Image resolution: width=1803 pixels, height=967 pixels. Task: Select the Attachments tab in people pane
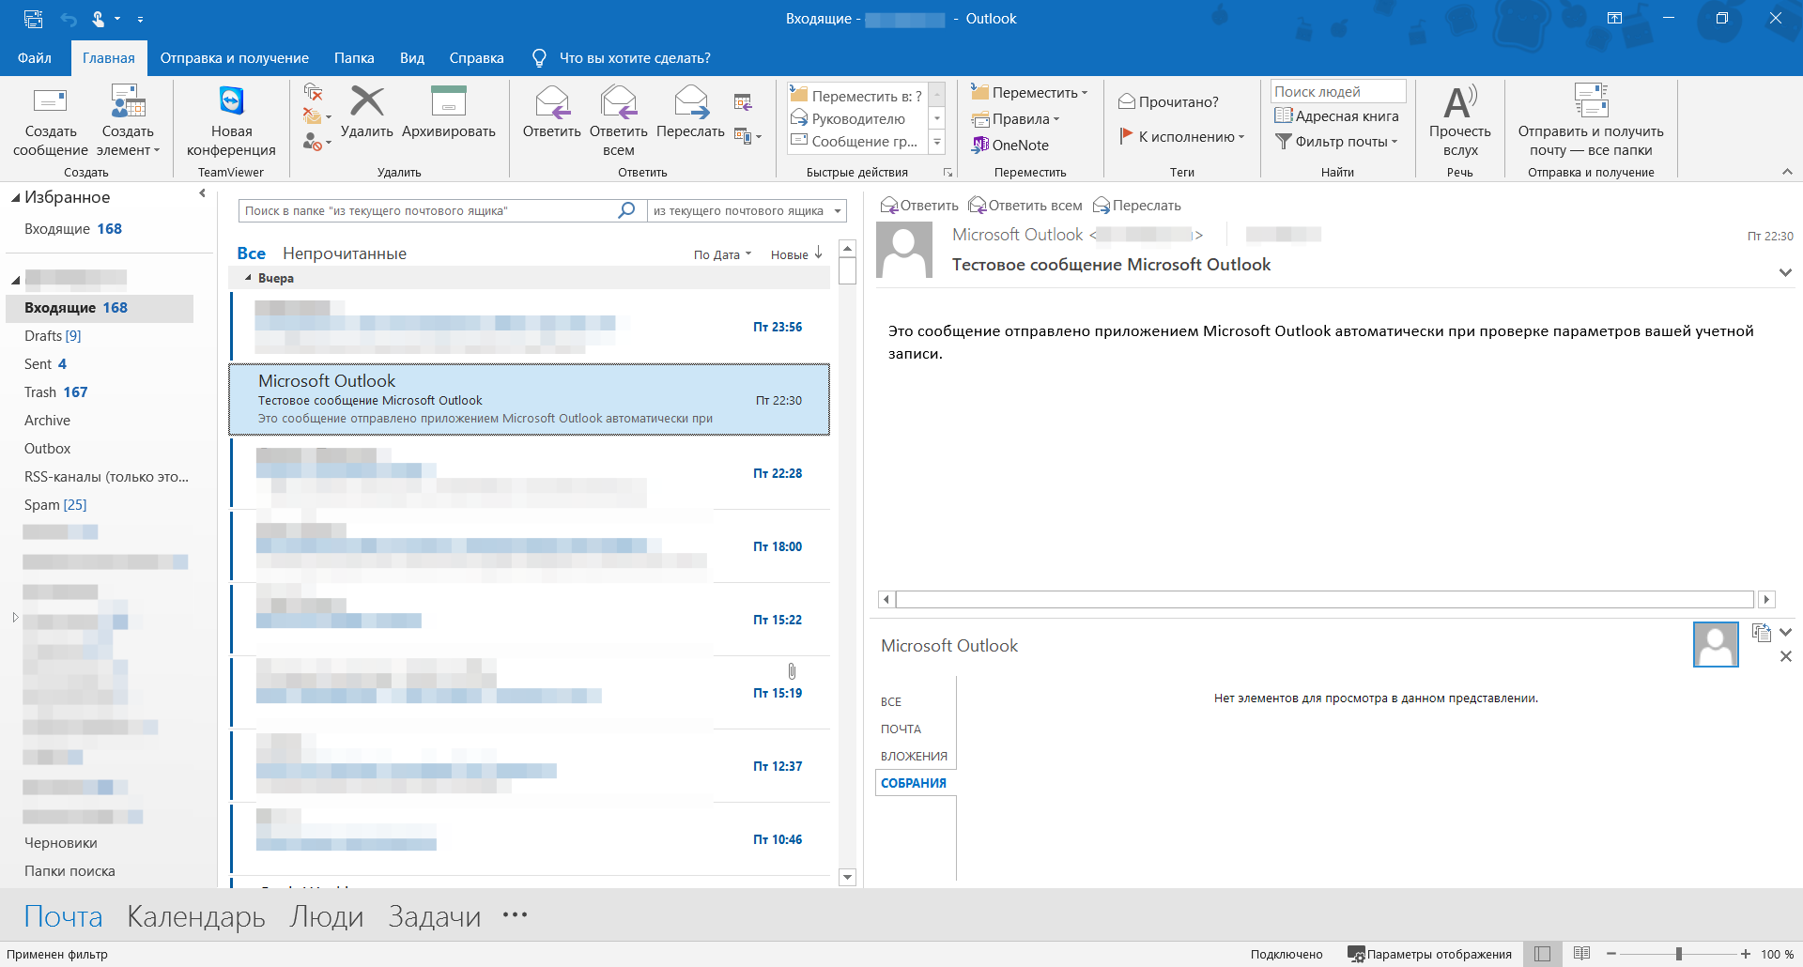[x=914, y=756]
